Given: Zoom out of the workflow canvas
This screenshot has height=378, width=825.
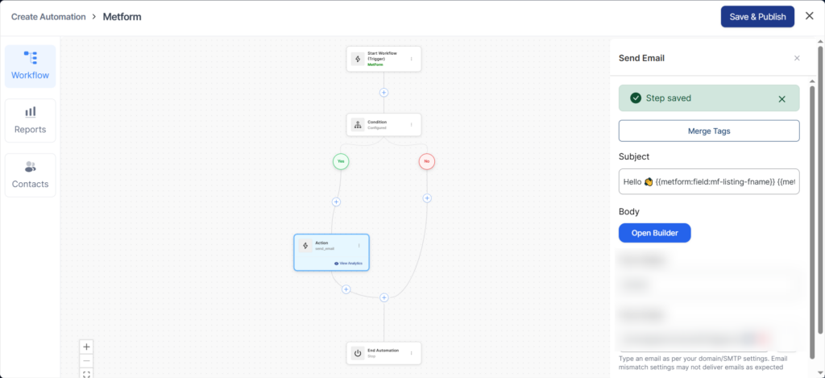Looking at the screenshot, I should point(87,360).
